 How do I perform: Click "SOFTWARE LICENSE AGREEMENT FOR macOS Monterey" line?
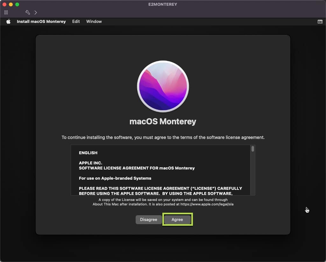coord(137,168)
